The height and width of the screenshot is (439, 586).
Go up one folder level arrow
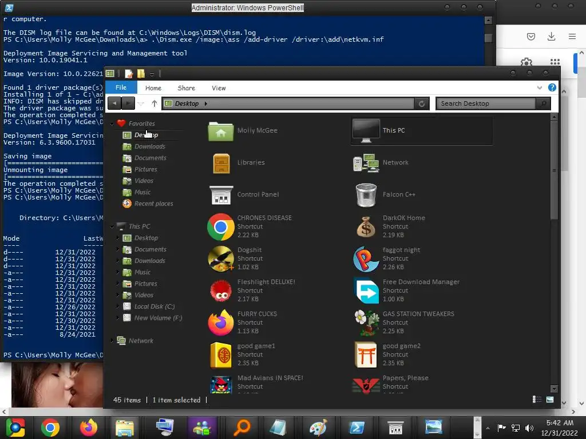click(x=155, y=104)
